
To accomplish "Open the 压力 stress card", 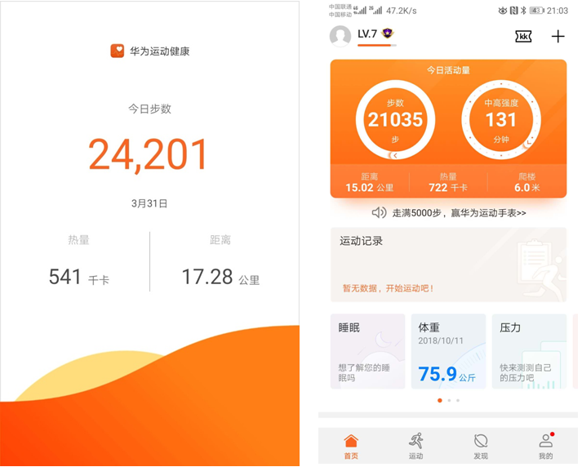I will tap(529, 351).
